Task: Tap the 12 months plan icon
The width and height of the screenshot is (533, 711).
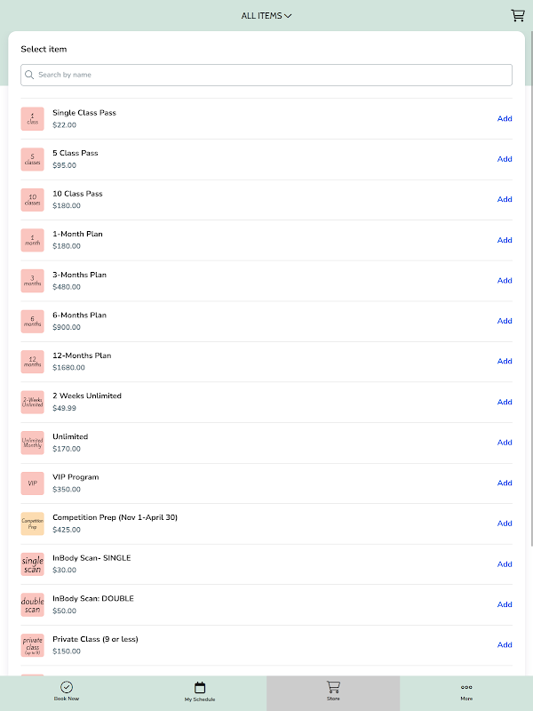Action: pos(32,362)
